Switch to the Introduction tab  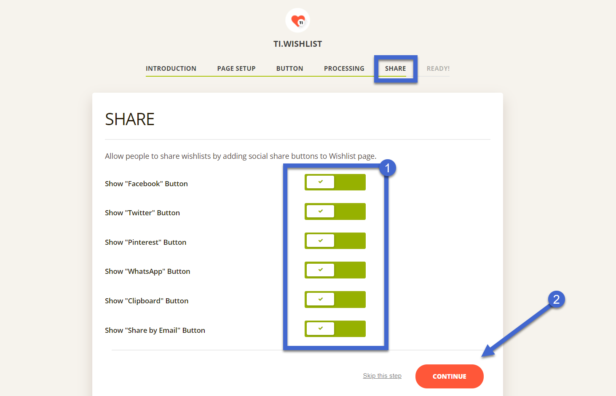(171, 68)
